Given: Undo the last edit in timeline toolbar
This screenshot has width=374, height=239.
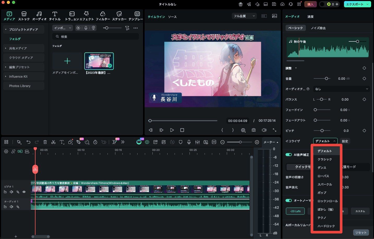Looking at the screenshot, I should (x=28, y=142).
